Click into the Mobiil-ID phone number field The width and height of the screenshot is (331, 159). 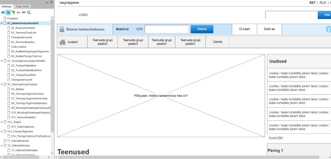tap(166, 29)
